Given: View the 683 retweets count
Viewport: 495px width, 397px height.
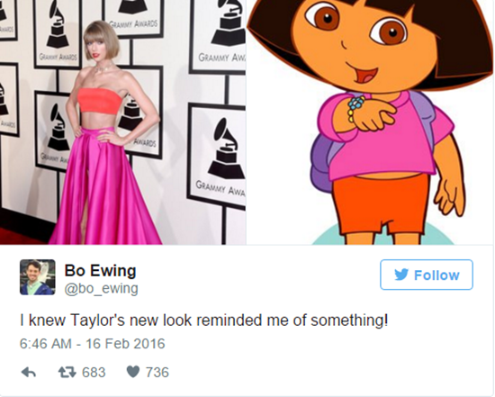Looking at the screenshot, I should [x=94, y=373].
